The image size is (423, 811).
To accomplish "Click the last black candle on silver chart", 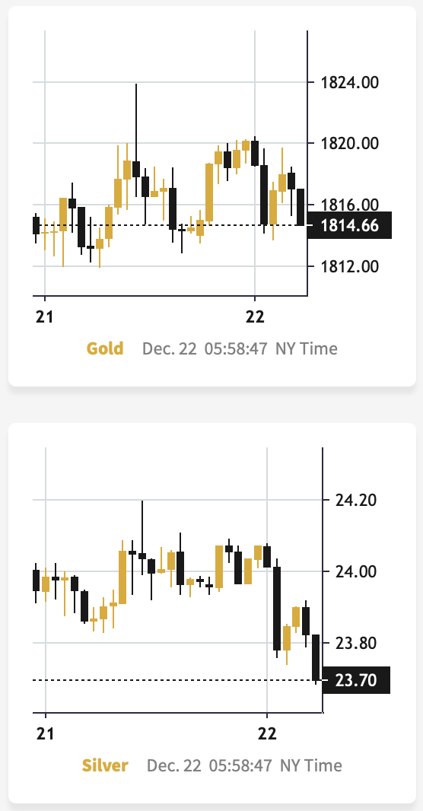I will click(316, 657).
